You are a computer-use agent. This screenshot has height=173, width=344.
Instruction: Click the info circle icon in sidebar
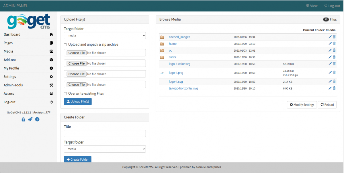tap(37, 119)
